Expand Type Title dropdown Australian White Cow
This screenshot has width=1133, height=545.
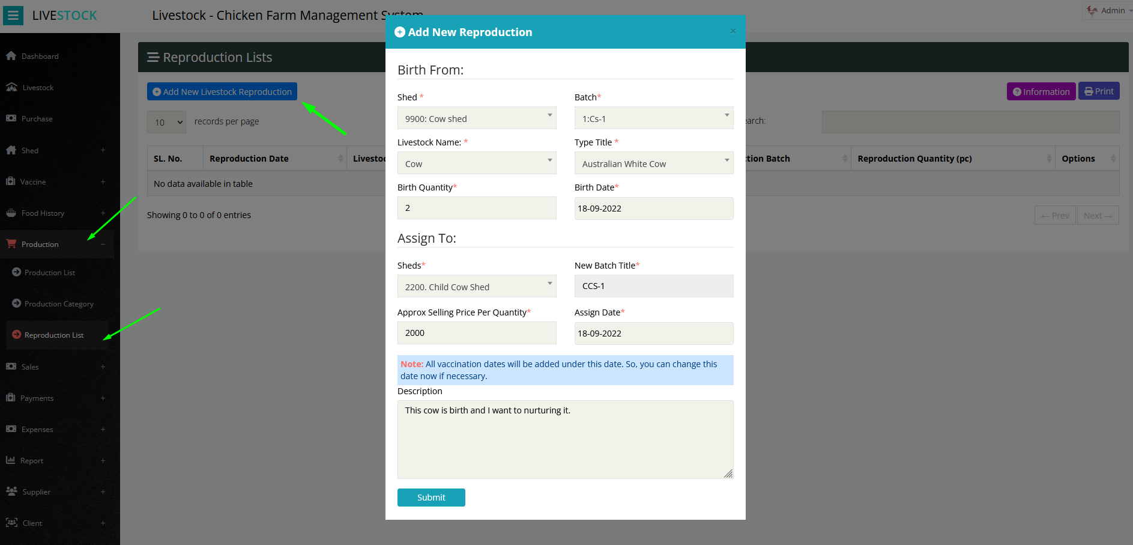click(653, 163)
